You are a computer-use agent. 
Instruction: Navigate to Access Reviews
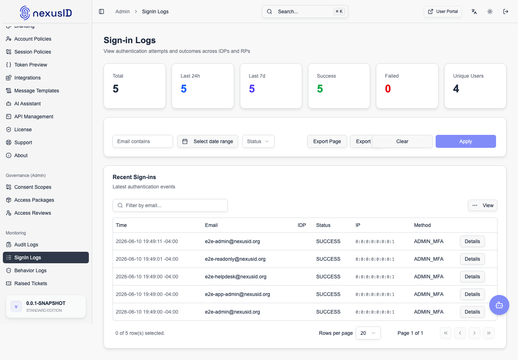46,213
